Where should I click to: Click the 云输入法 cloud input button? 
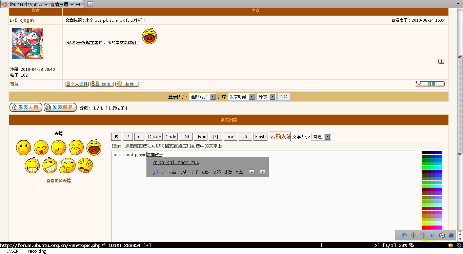[x=280, y=136]
